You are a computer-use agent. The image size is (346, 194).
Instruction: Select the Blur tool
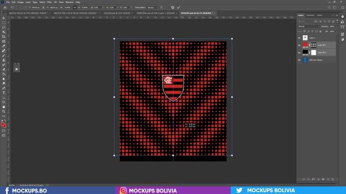pyautogui.click(x=4, y=79)
